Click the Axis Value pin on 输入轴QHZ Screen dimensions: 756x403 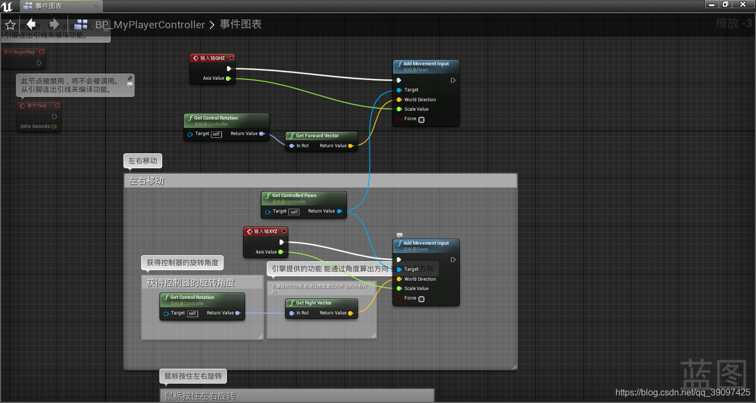pos(228,79)
